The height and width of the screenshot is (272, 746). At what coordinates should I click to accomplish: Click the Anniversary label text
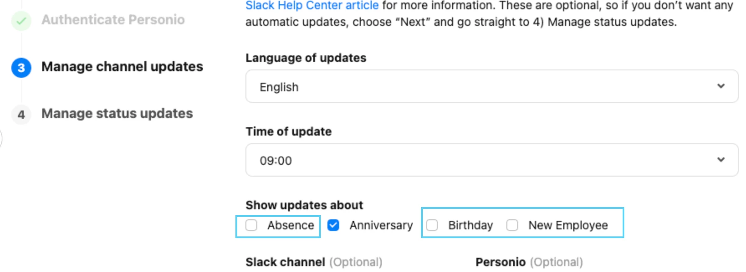point(381,225)
